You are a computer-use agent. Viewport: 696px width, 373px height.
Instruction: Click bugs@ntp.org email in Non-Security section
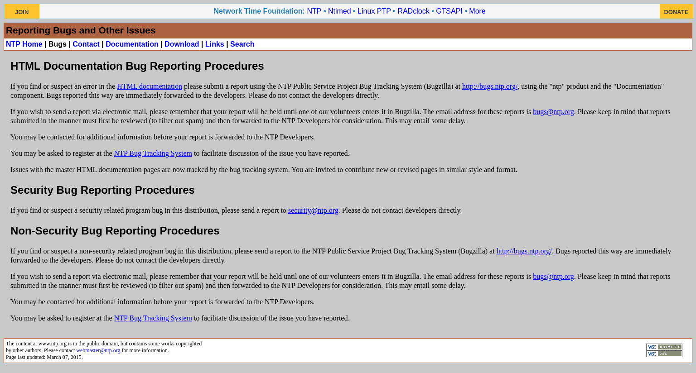tap(553, 277)
